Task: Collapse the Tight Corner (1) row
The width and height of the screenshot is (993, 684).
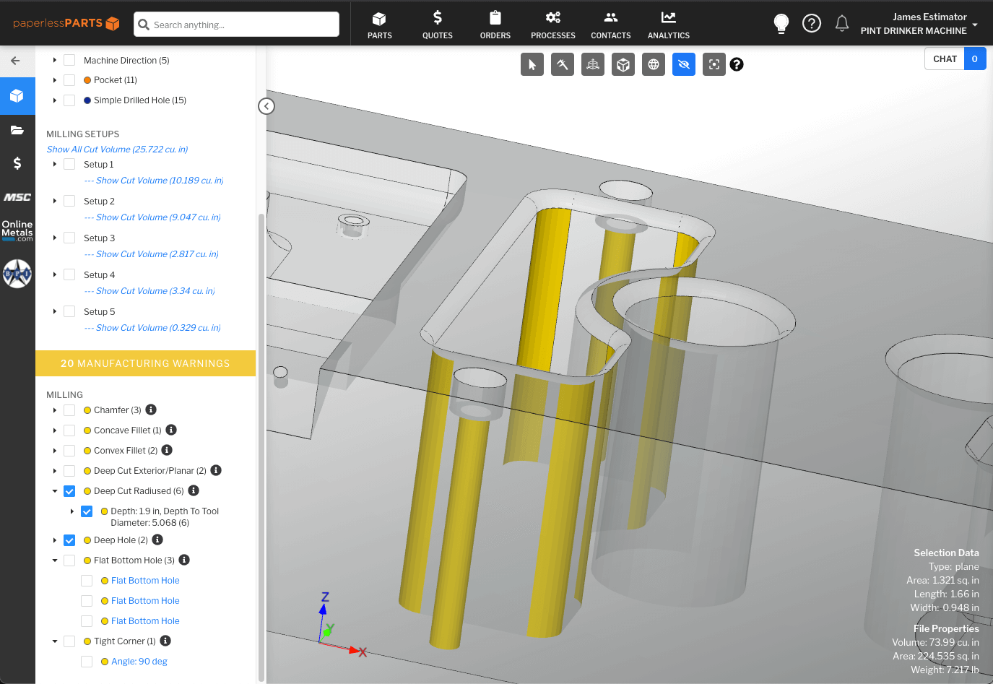Action: (55, 641)
